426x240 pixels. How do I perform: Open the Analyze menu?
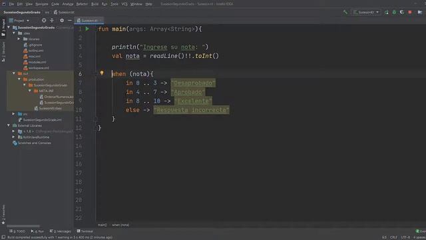(x=68, y=4)
